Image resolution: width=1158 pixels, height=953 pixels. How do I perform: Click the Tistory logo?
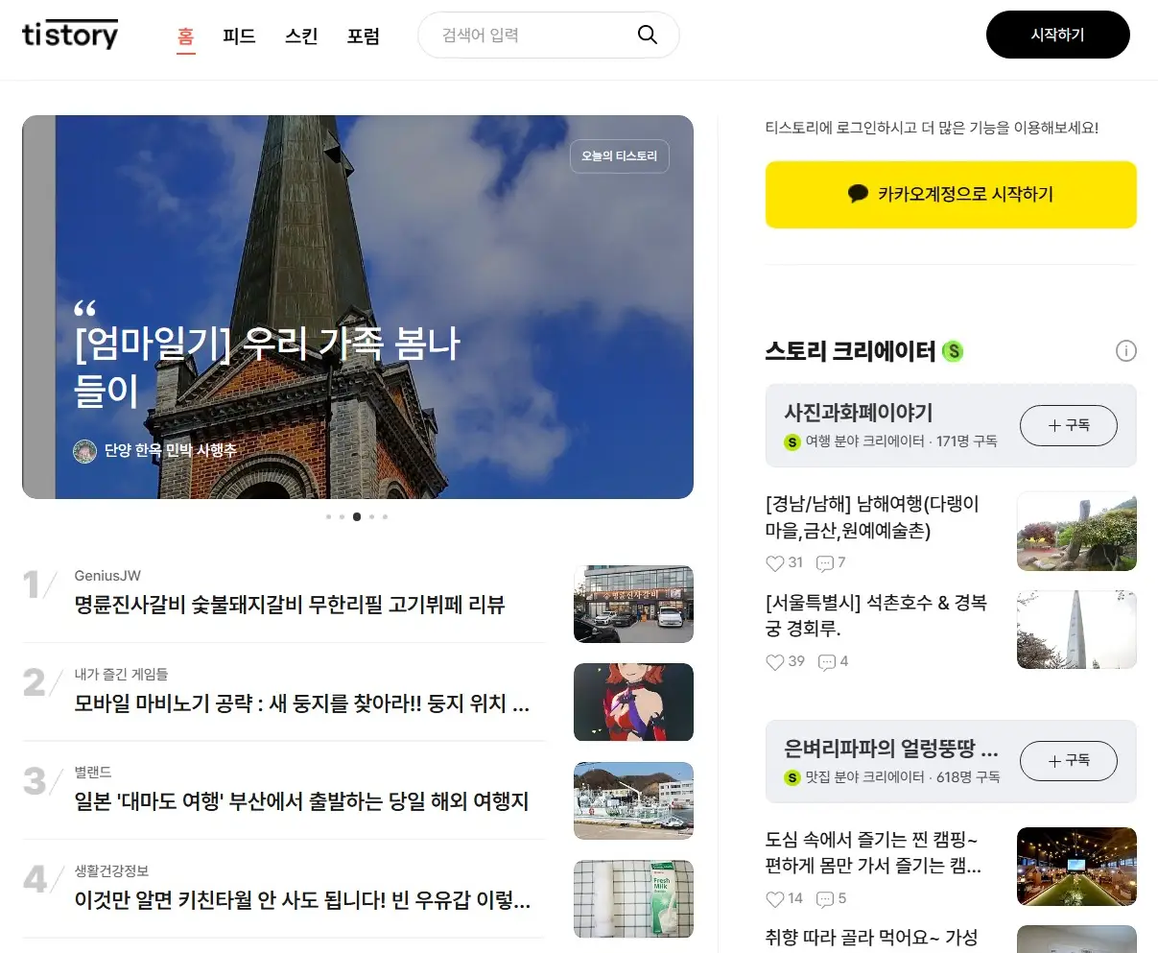click(x=69, y=35)
